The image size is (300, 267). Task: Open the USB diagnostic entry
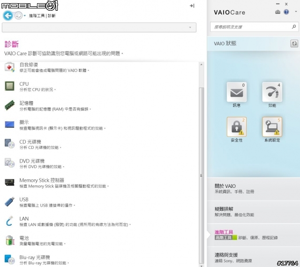pyautogui.click(x=24, y=200)
